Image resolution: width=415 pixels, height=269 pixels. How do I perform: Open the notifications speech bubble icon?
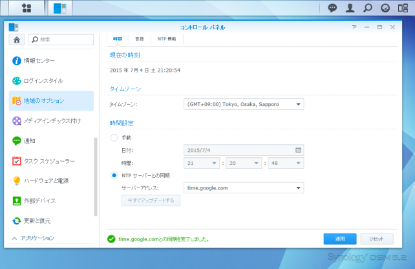(x=332, y=8)
